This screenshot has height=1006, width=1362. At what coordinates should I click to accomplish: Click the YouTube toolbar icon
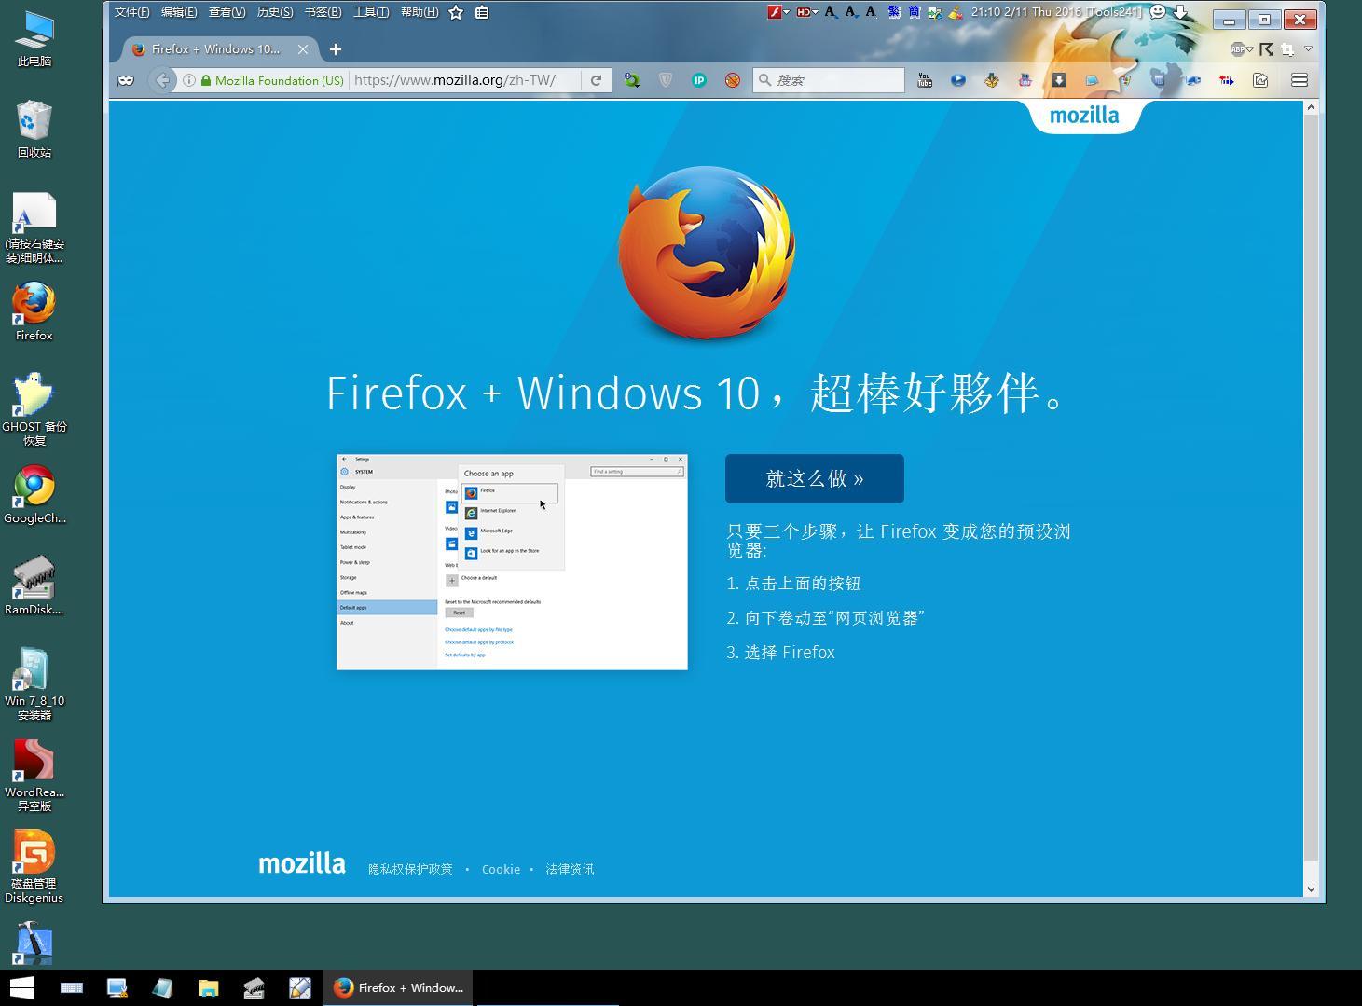[x=925, y=80]
